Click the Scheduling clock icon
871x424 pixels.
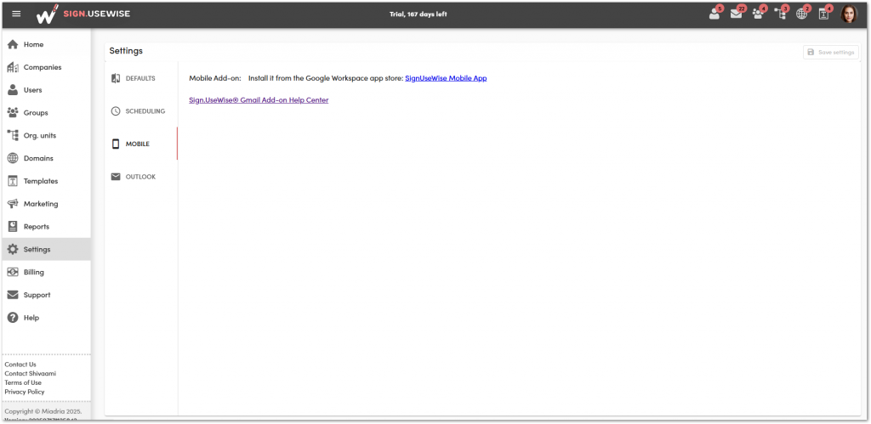(116, 111)
